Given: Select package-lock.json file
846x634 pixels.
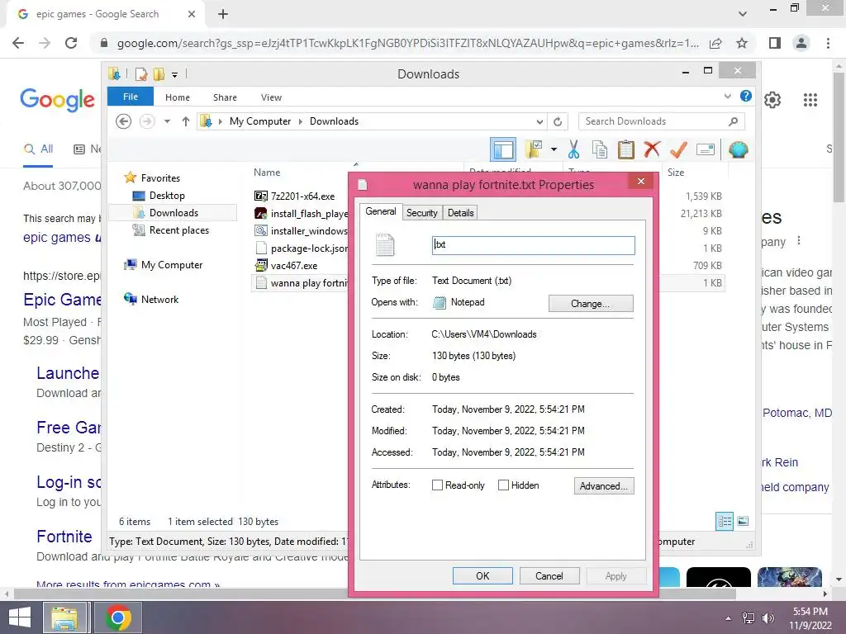Looking at the screenshot, I should [x=302, y=248].
